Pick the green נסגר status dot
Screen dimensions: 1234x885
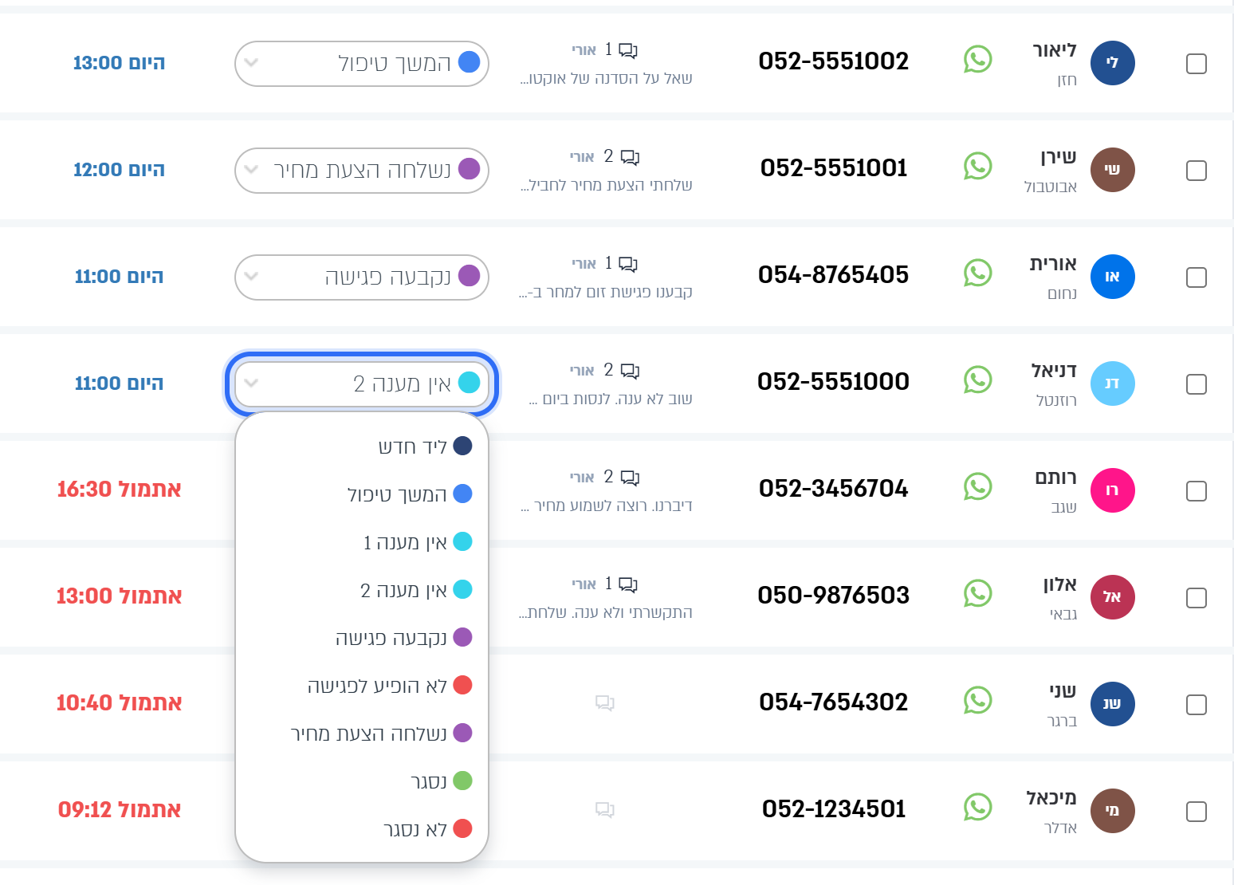(462, 781)
